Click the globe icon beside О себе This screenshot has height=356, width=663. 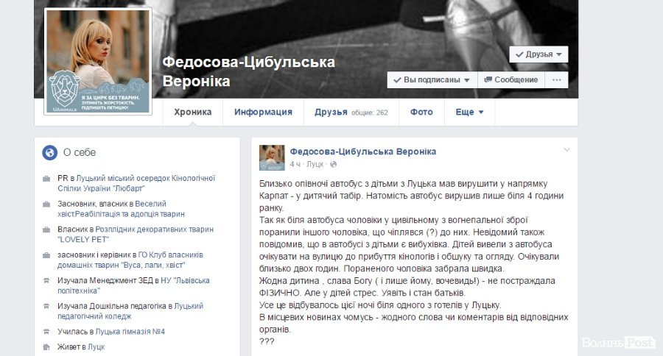coord(50,152)
